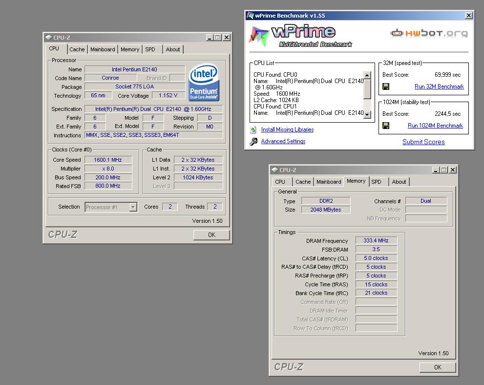Open Advanced Settings link
The image size is (484, 385).
tap(283, 141)
